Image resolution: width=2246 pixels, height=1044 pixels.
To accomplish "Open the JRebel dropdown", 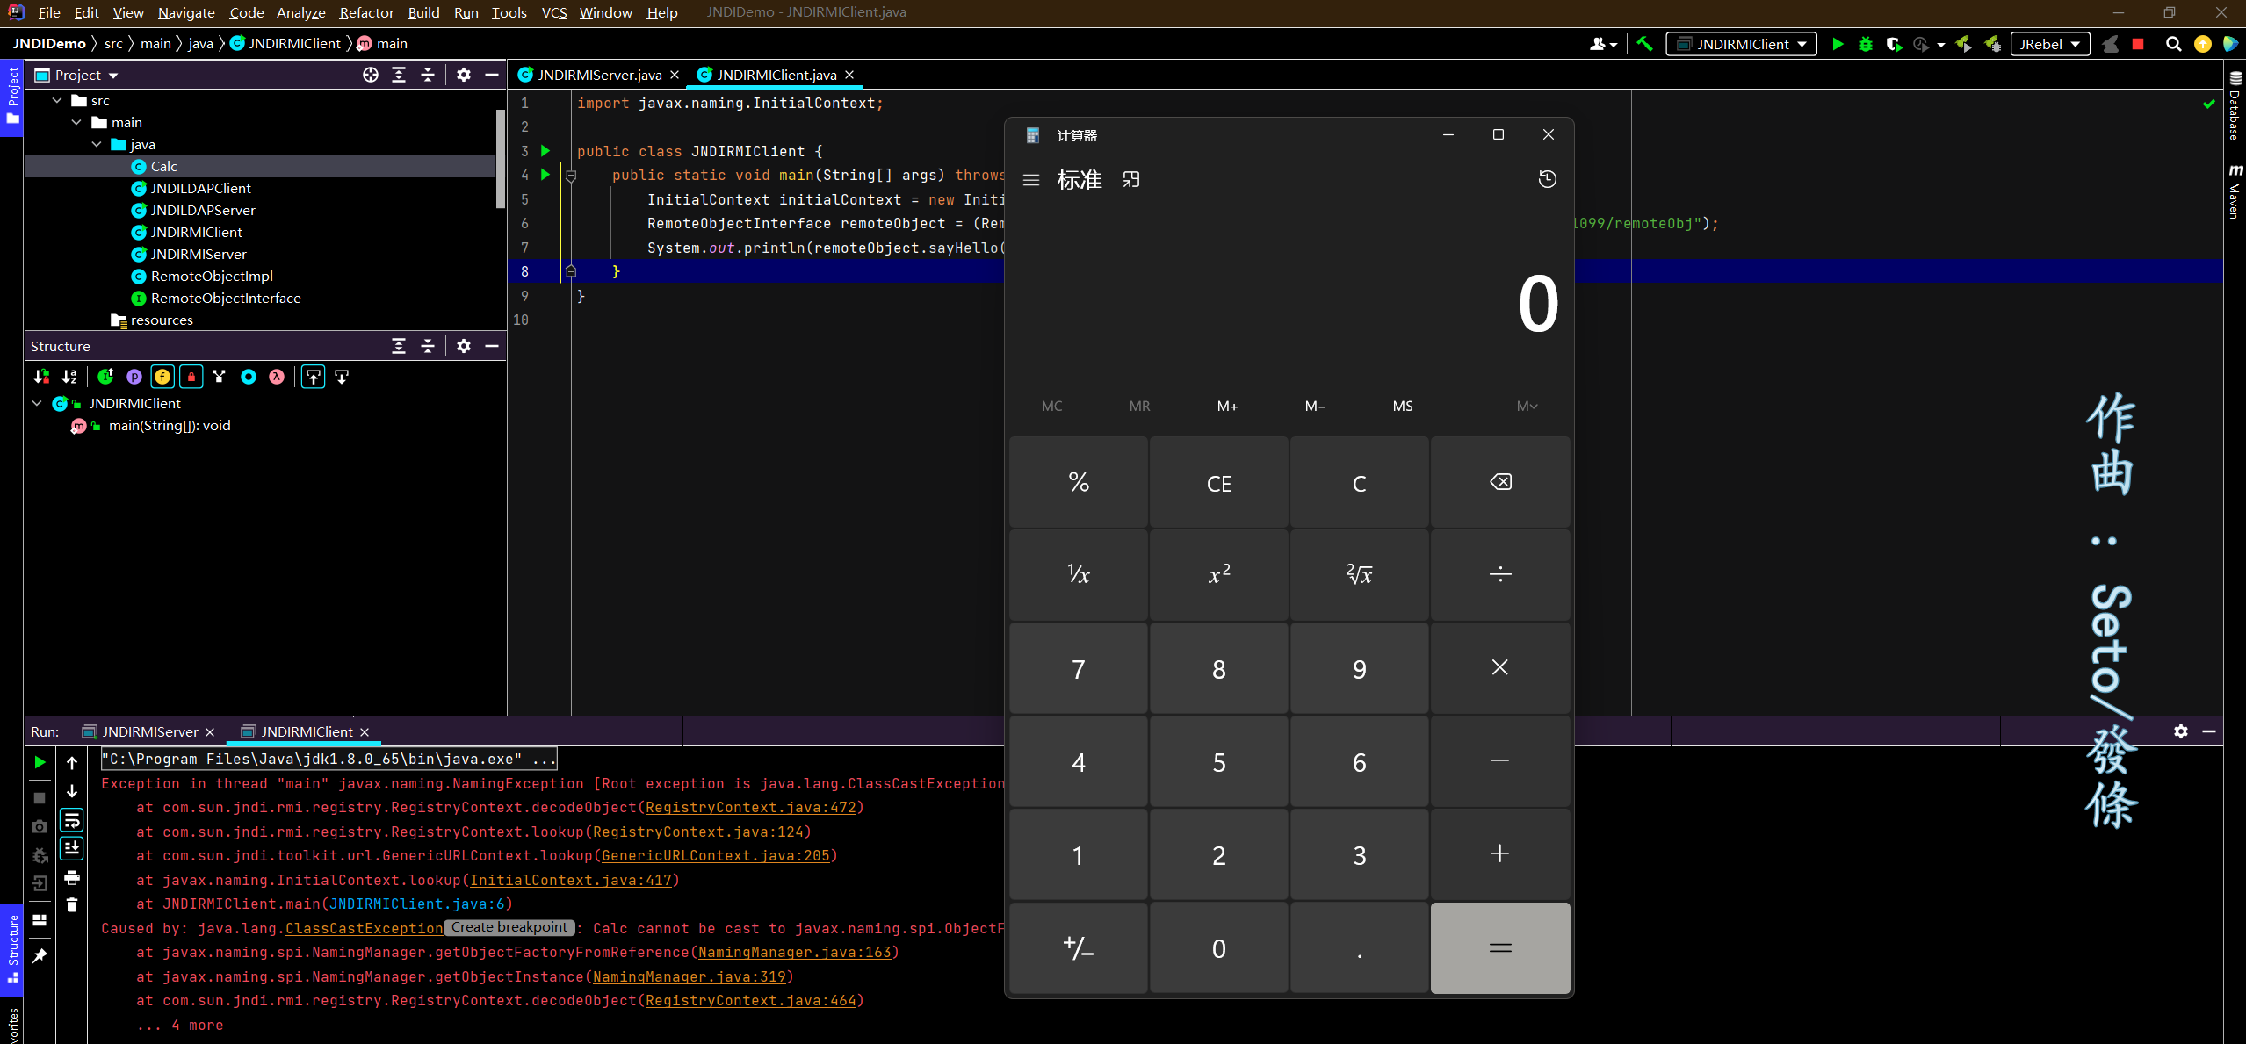I will (2048, 44).
